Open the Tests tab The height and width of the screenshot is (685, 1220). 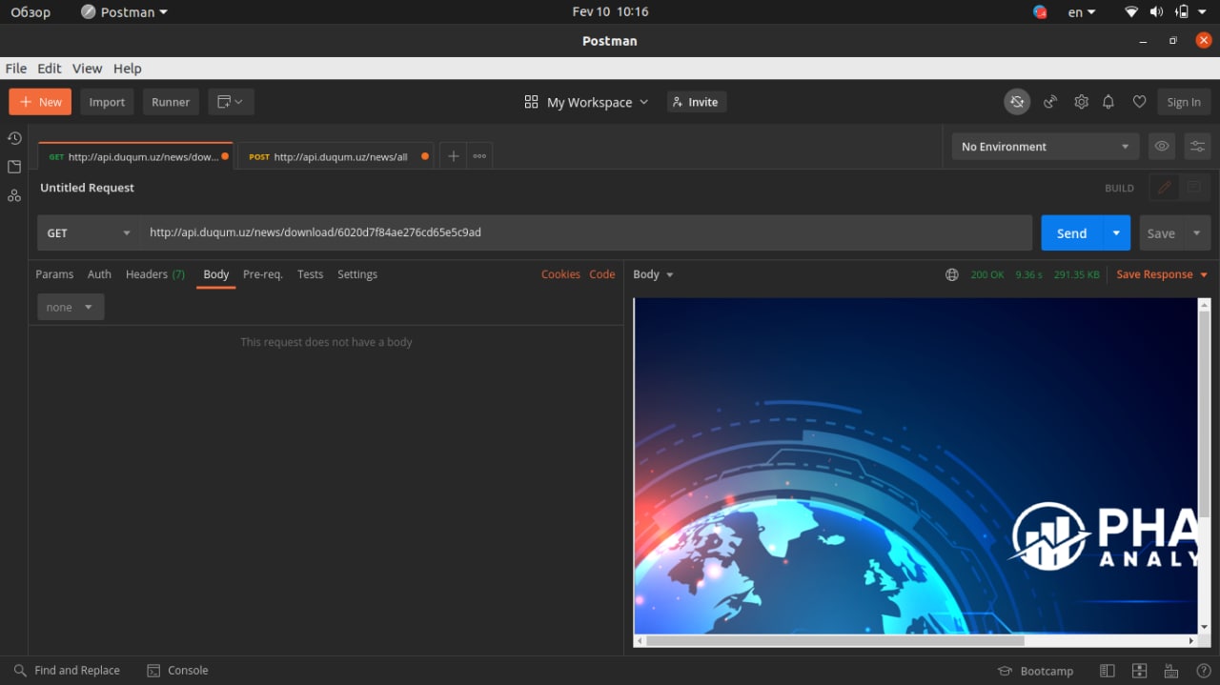click(310, 274)
